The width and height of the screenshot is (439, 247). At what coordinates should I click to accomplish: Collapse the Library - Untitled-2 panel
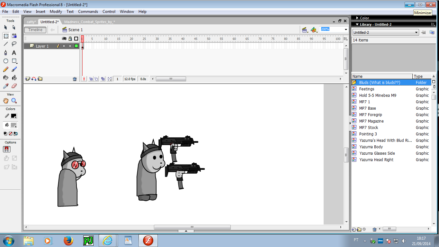pyautogui.click(x=356, y=24)
